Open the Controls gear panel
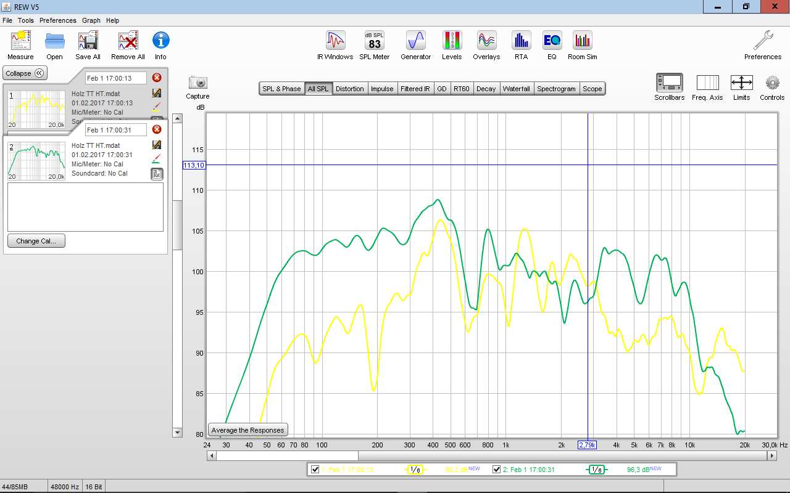The height and width of the screenshot is (493, 790). point(772,83)
